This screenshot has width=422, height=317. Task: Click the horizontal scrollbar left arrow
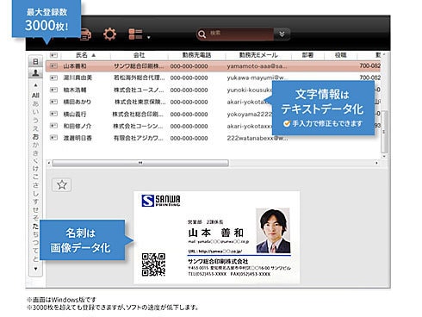49,163
